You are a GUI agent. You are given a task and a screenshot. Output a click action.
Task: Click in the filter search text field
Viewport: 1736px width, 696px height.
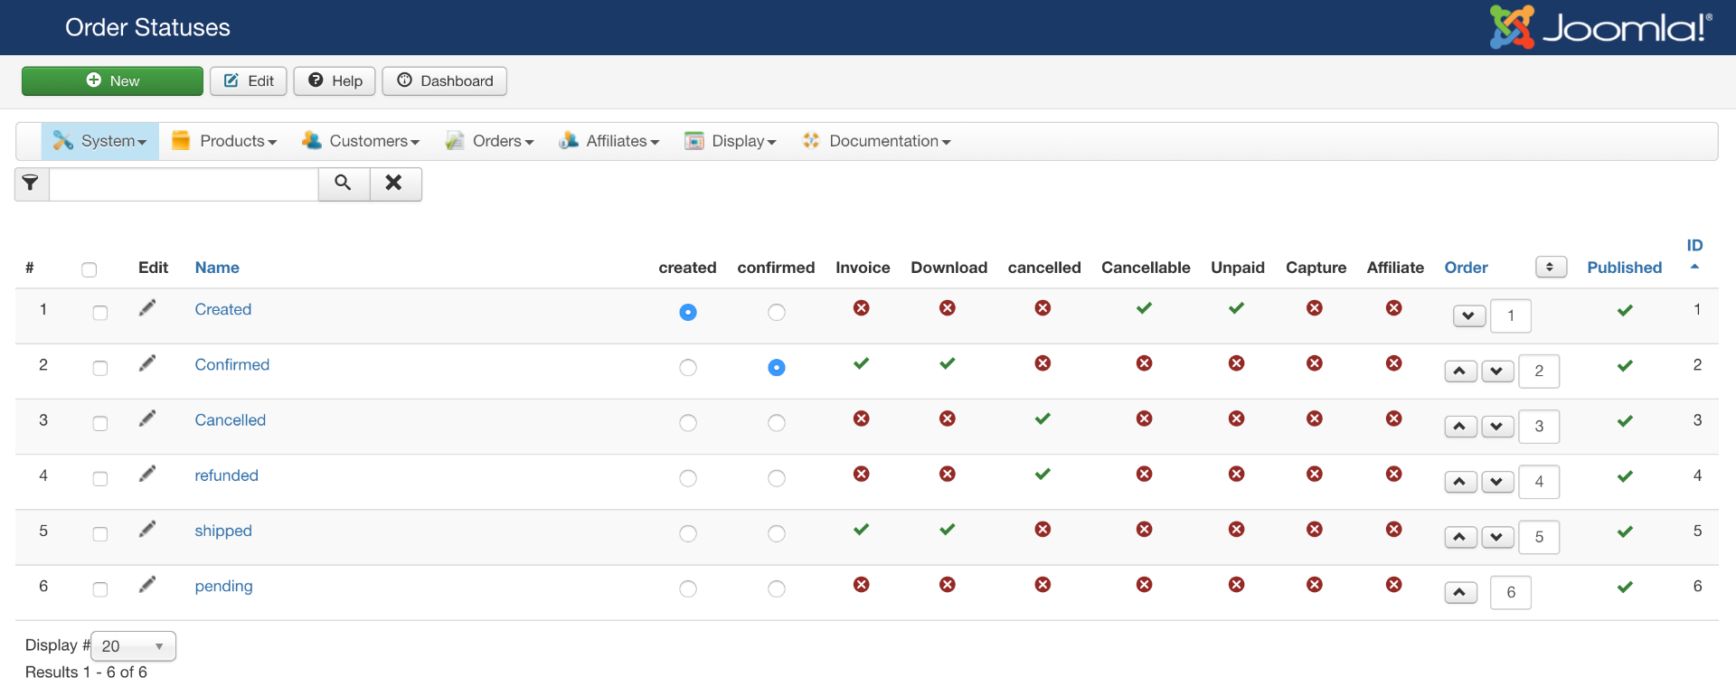tap(184, 184)
